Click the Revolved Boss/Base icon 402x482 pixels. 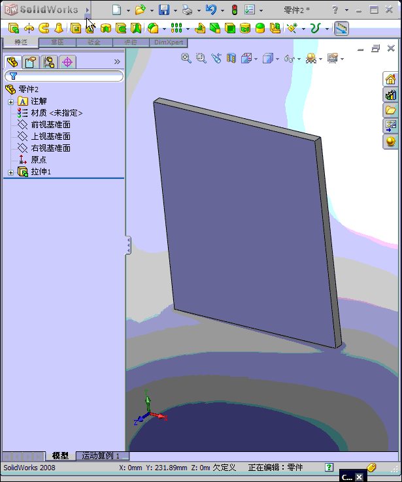[29, 28]
